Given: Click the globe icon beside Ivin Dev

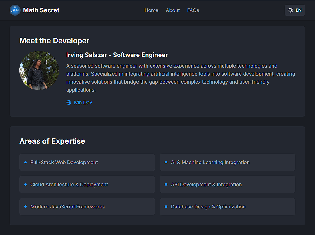Looking at the screenshot, I should click(69, 103).
